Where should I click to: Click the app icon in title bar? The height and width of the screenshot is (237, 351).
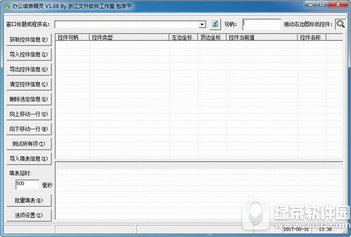[7, 6]
